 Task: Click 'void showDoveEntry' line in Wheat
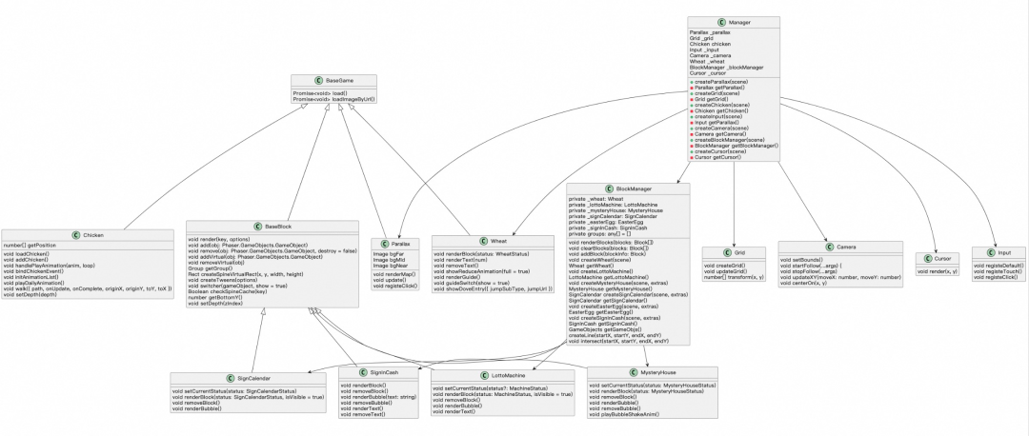point(494,289)
